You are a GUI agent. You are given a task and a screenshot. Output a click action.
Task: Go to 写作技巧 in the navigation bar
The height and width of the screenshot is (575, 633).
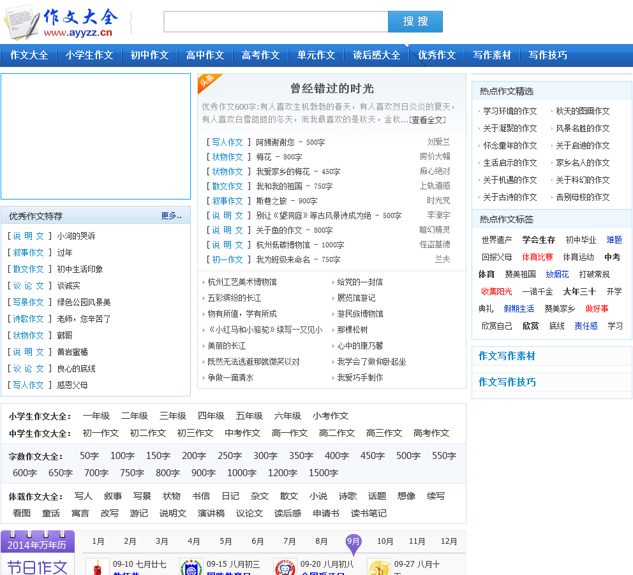point(547,55)
